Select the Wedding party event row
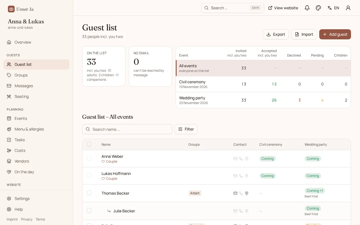The image size is (360, 225). point(263,100)
